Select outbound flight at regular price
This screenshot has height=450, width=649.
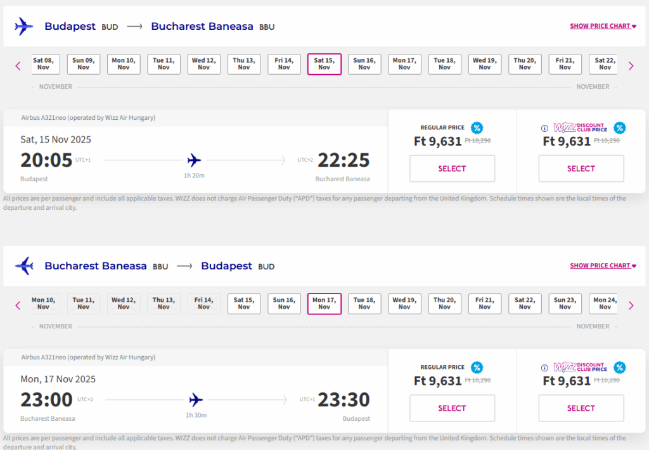452,169
